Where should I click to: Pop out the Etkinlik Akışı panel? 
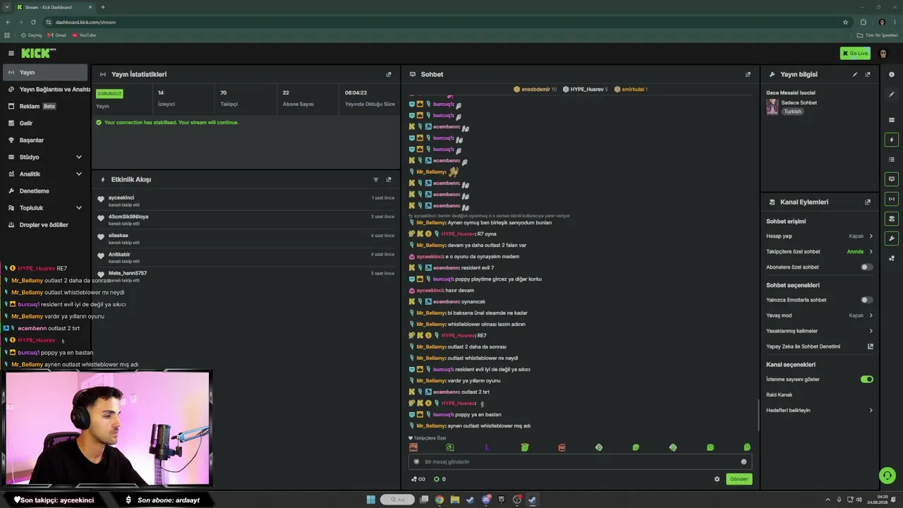[389, 179]
